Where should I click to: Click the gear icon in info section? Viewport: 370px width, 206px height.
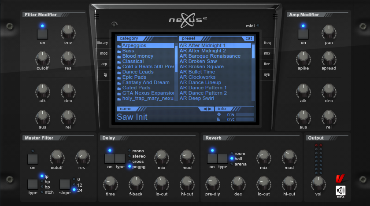coord(219,114)
